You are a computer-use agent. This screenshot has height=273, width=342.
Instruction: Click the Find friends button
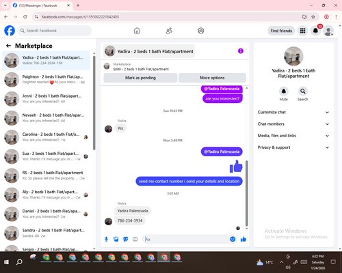coord(281,31)
